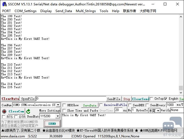184x139 pixels.
Task: Open the PORT menu
Action: coord(6,11)
